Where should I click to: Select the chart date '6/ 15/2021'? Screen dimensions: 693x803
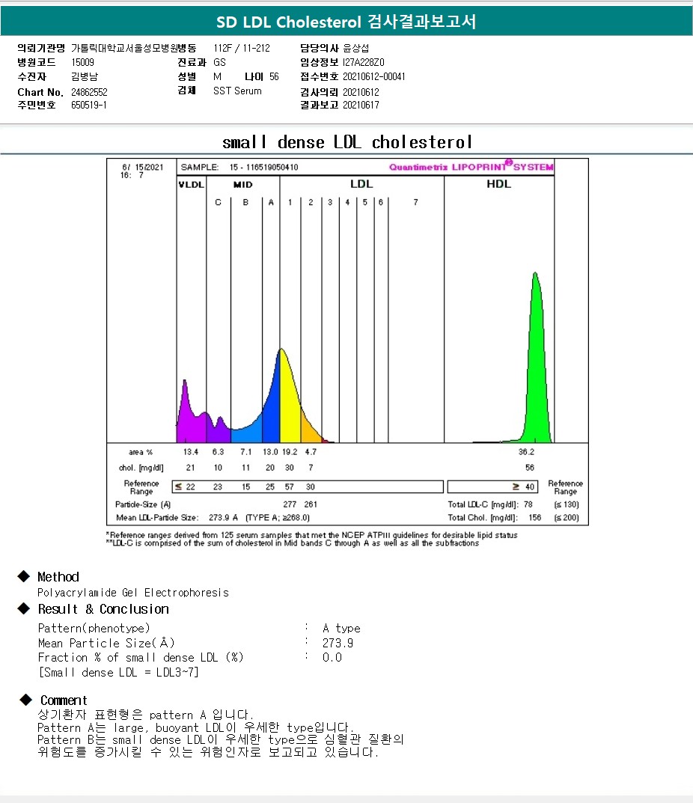(142, 167)
